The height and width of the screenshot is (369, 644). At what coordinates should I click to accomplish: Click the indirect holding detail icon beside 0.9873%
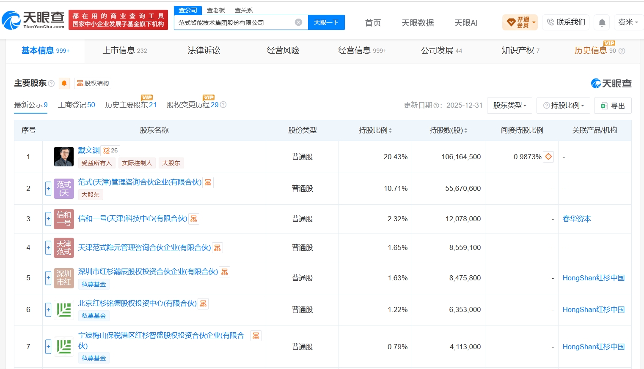click(548, 157)
